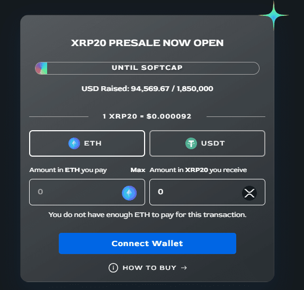Switch to USDT payment option
This screenshot has width=304, height=290.
point(207,143)
